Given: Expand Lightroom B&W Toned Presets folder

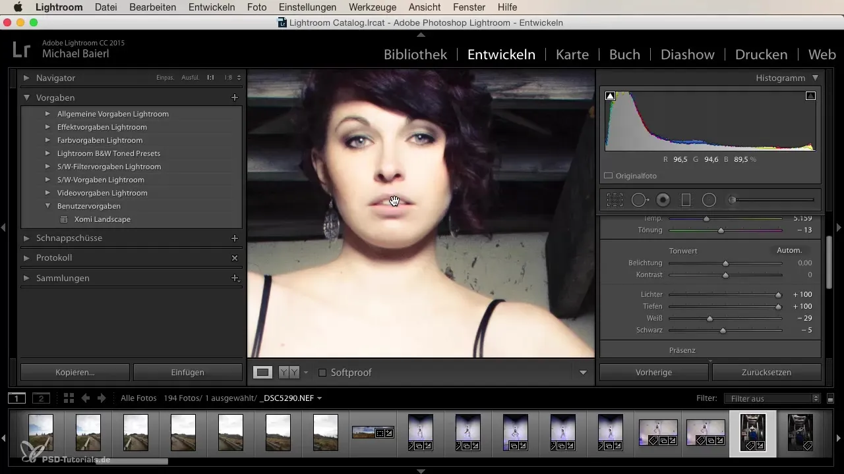Looking at the screenshot, I should 48,153.
